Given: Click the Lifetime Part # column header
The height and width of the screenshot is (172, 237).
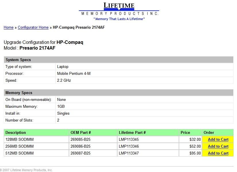Looking at the screenshot, I should 148,132.
